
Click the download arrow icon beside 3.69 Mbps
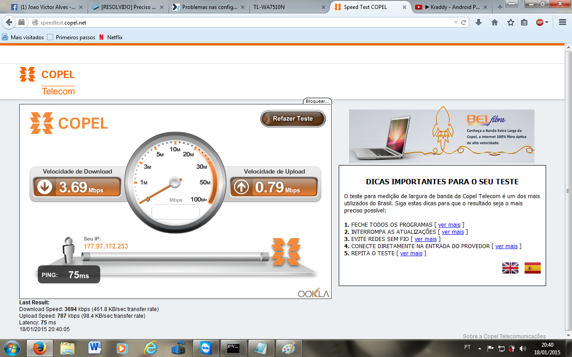[45, 187]
